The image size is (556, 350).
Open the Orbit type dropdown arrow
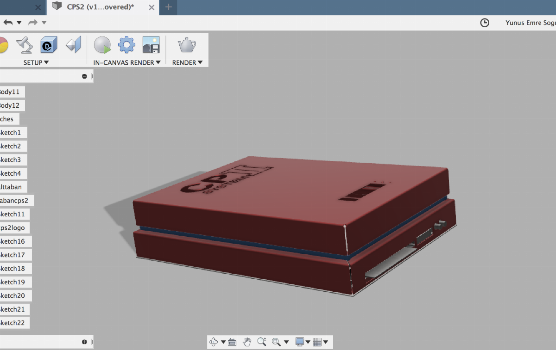pos(223,342)
